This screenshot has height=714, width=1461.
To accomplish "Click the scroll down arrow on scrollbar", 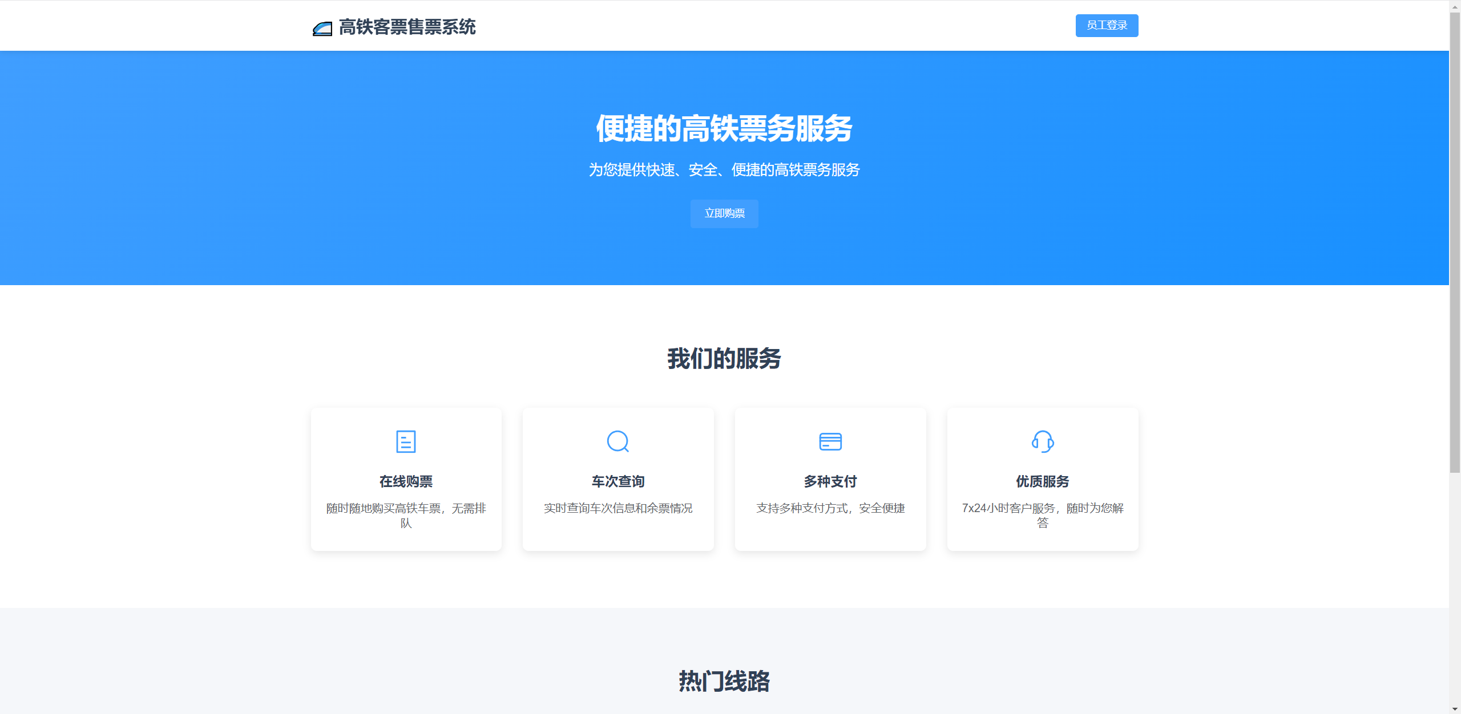I will tap(1455, 709).
